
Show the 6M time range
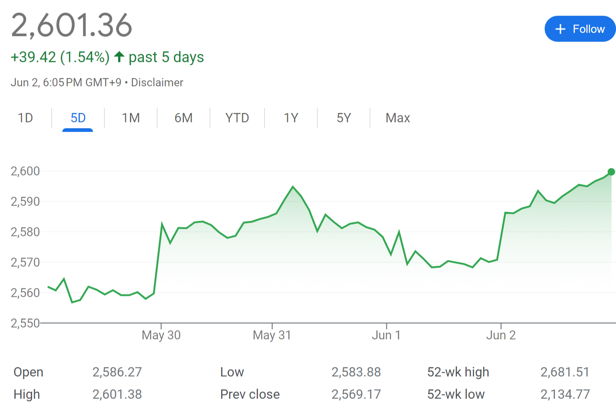(184, 118)
